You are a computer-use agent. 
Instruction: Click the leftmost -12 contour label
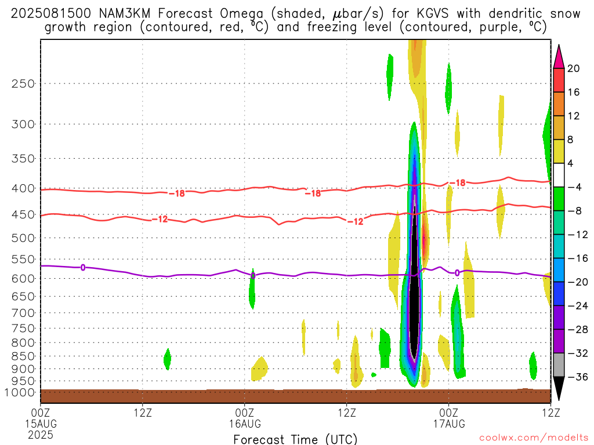[160, 219]
